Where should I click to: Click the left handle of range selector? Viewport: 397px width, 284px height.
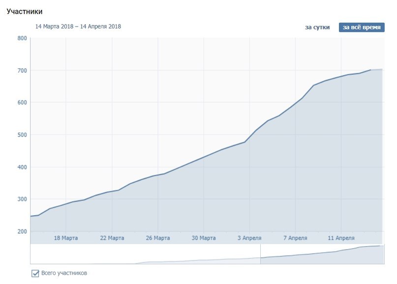click(x=260, y=254)
